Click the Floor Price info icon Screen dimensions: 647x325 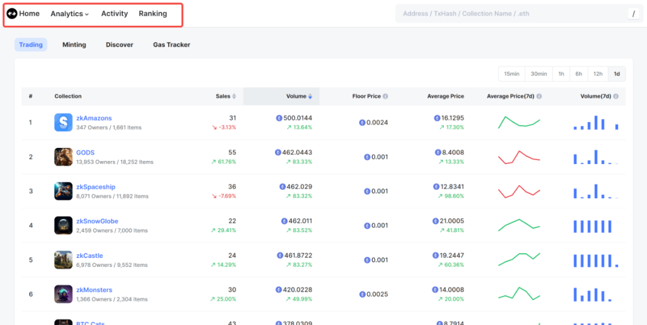385,96
